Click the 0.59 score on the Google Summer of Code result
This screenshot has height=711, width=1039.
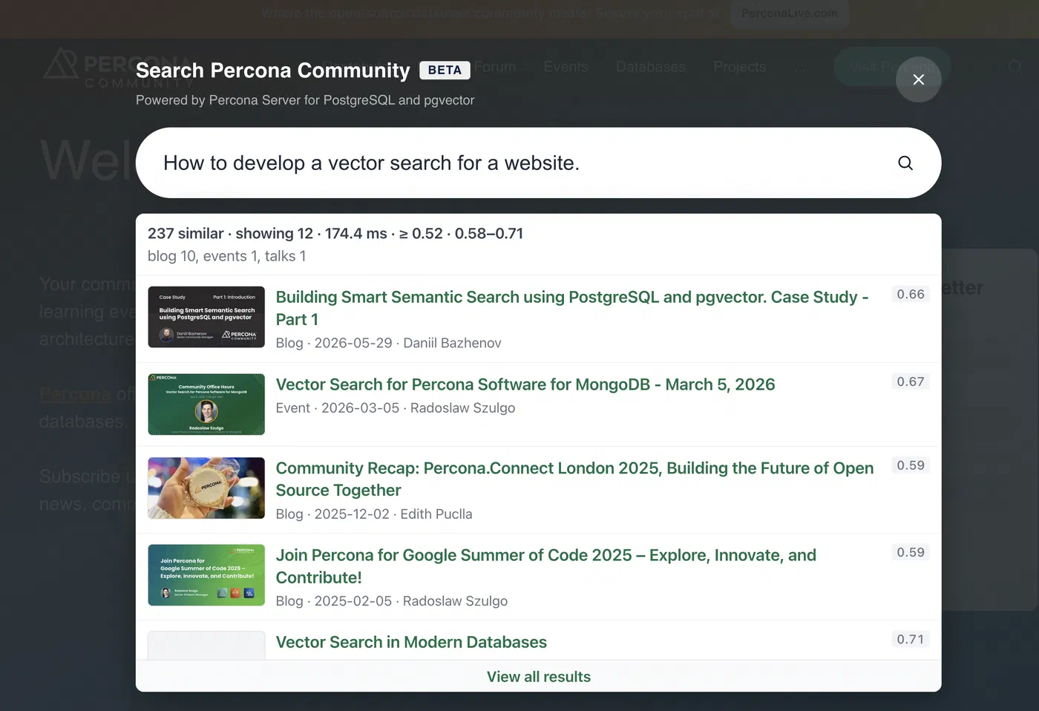pyautogui.click(x=911, y=553)
